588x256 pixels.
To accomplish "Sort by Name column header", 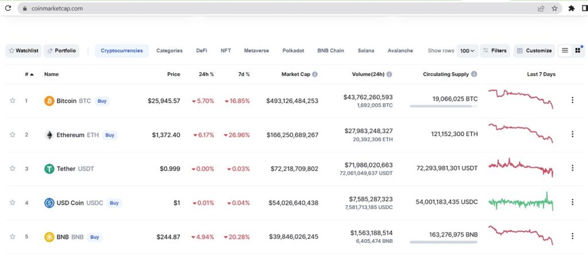I will tap(51, 74).
